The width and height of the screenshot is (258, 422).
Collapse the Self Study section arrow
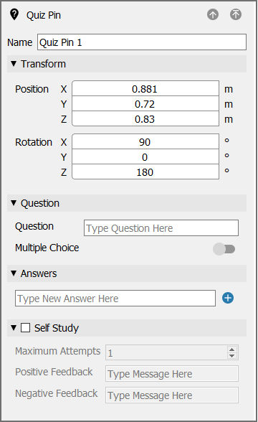[14, 328]
